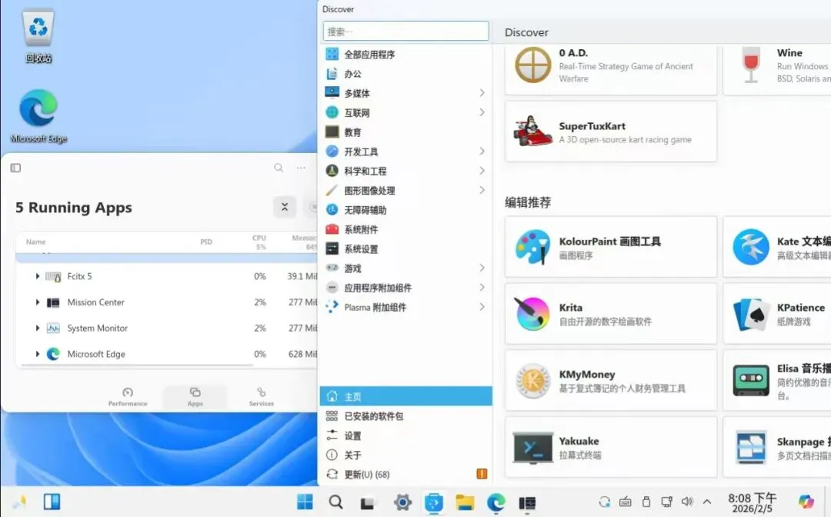Click the Krita app icon

click(532, 313)
